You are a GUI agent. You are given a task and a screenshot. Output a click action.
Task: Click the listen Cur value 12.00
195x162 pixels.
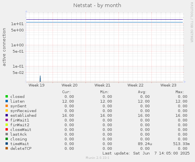click(x=68, y=101)
